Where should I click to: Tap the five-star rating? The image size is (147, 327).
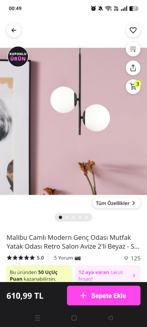coord(21,258)
